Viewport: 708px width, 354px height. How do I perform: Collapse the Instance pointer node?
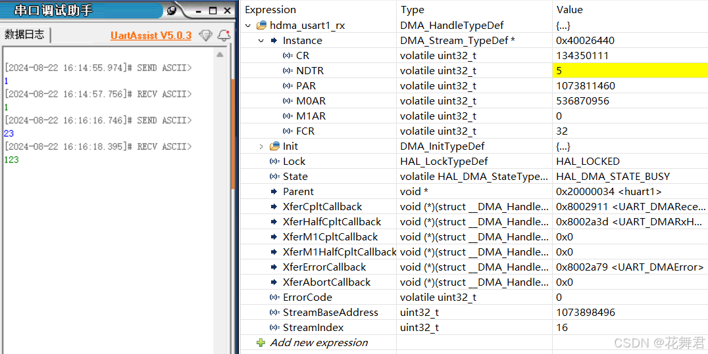pos(261,41)
